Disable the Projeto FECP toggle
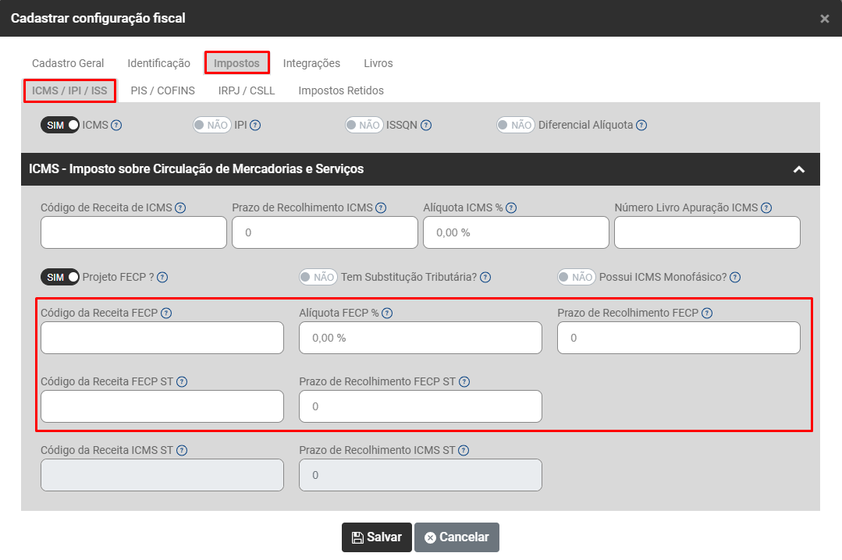Image resolution: width=842 pixels, height=560 pixels. click(60, 277)
